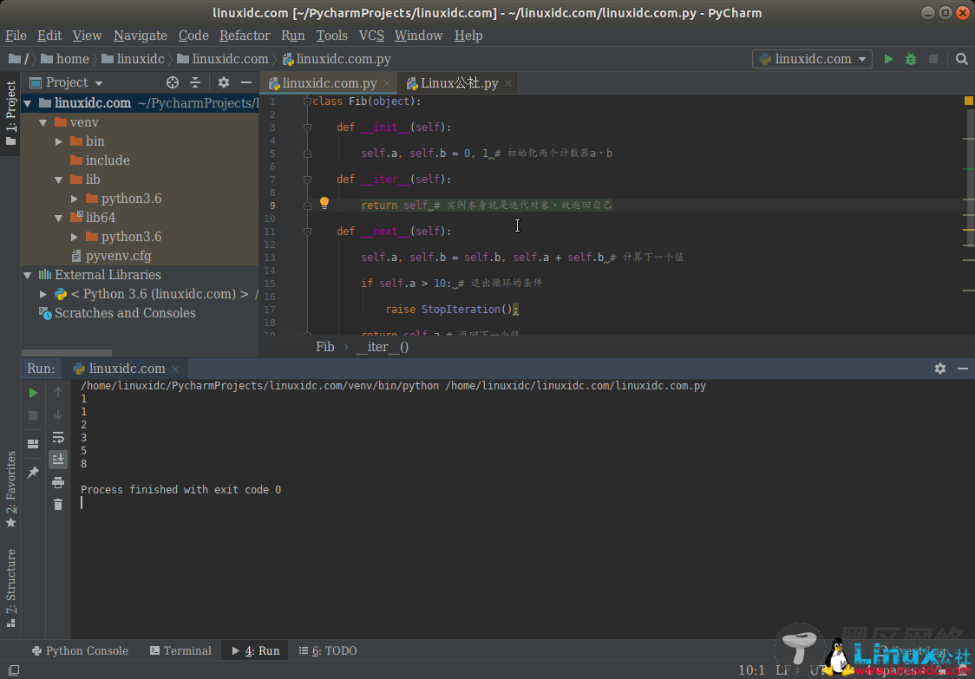
Task: Click linuxidc.com.py in the breadcrumb path
Action: pos(337,59)
